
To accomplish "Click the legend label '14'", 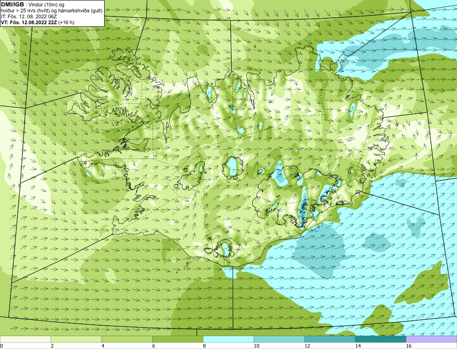I will (x=358, y=346).
